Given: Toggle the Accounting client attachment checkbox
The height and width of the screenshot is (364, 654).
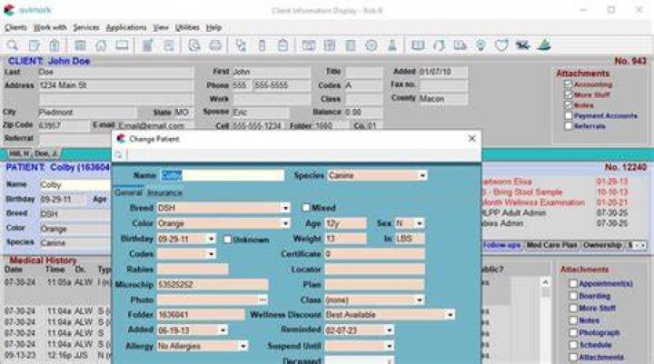Looking at the screenshot, I should [x=568, y=84].
